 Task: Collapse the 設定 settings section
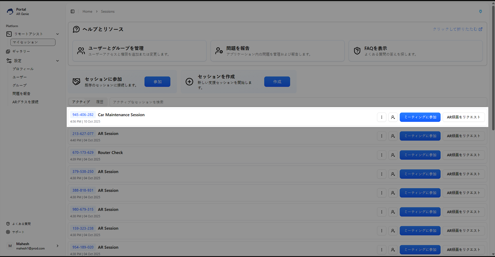[x=57, y=61]
